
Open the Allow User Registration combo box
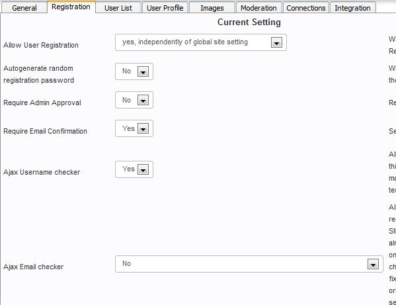201,42
